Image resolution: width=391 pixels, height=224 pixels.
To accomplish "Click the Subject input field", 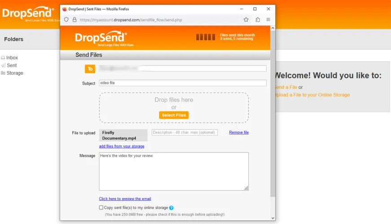I will click(x=182, y=83).
